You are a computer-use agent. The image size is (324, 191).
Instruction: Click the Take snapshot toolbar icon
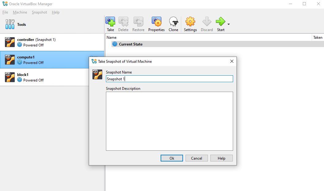(x=110, y=22)
